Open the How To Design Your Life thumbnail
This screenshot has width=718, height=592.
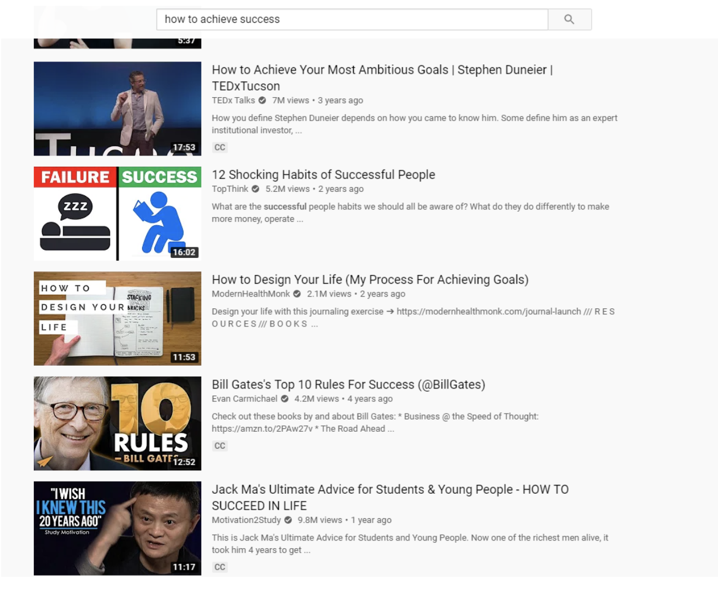[x=118, y=318]
